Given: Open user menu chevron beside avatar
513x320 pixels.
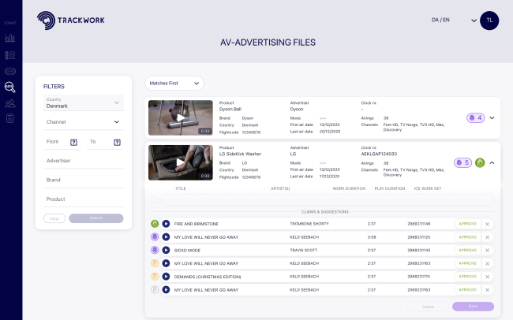Looking at the screenshot, I should 474,20.
